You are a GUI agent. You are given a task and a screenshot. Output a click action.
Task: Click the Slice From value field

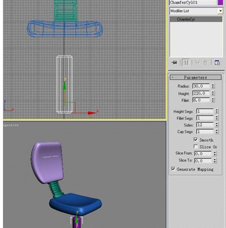click(203, 153)
